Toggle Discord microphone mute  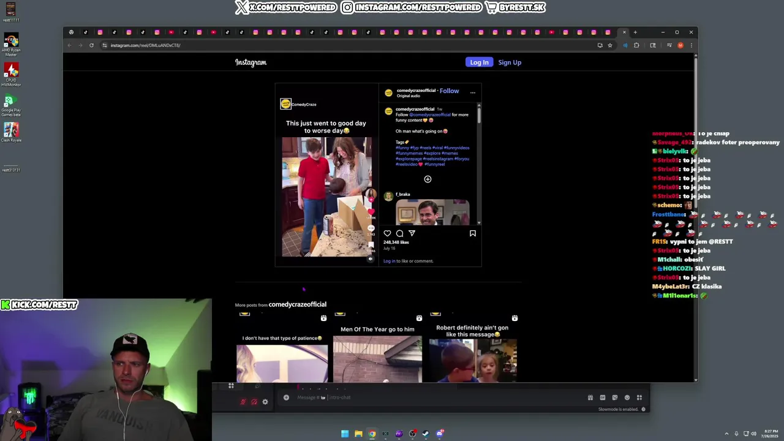(243, 402)
